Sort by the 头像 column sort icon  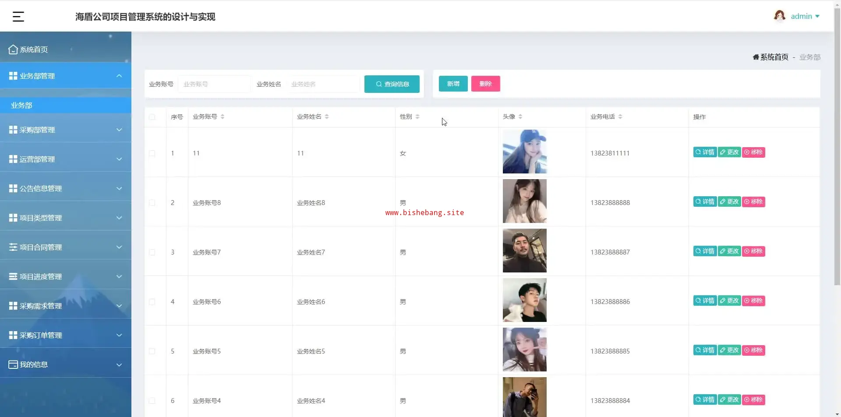click(x=520, y=117)
